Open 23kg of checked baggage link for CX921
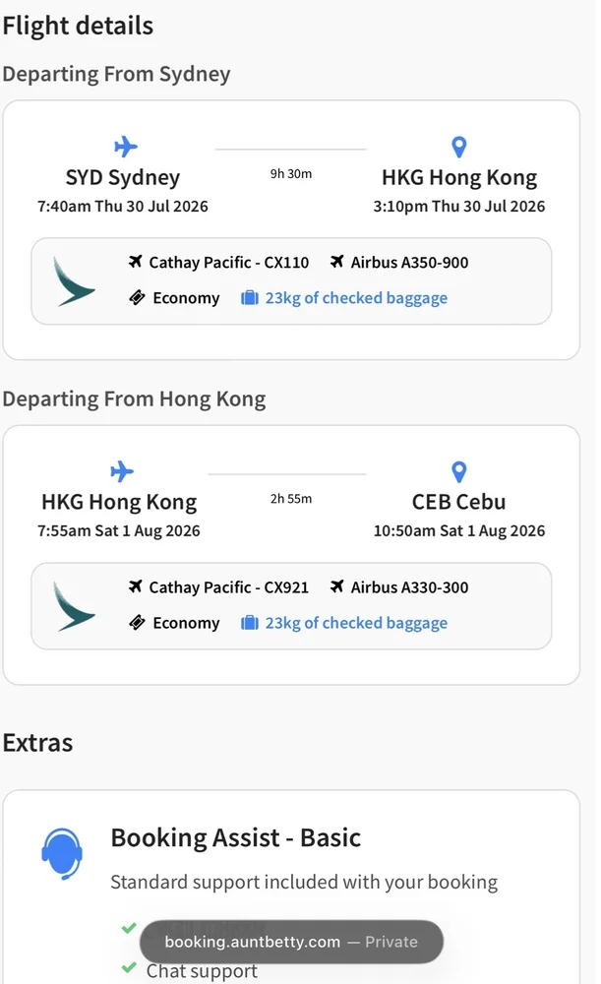 click(x=356, y=623)
